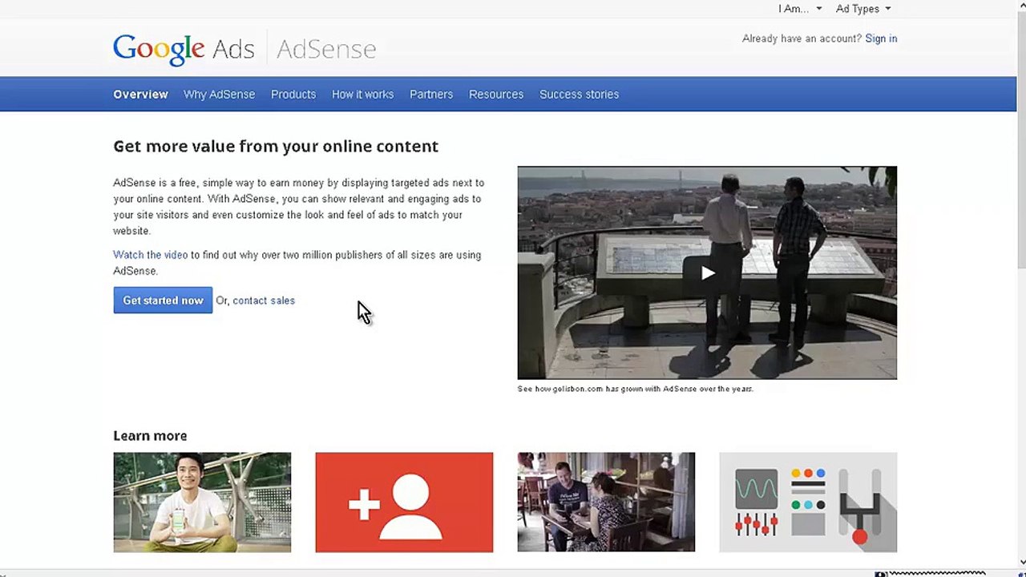The width and height of the screenshot is (1026, 577).
Task: Click the mixer controls icon tile
Action: click(x=808, y=502)
